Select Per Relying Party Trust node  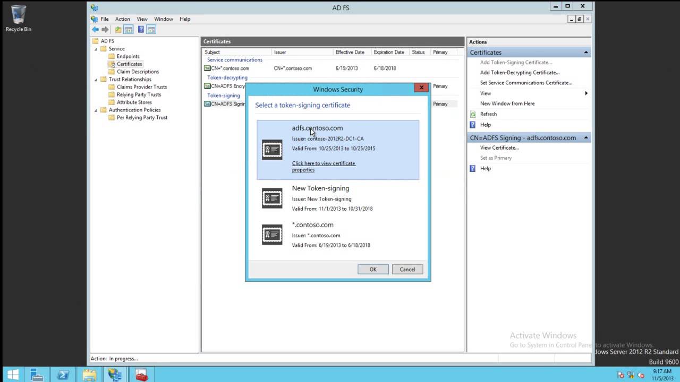[x=142, y=118]
